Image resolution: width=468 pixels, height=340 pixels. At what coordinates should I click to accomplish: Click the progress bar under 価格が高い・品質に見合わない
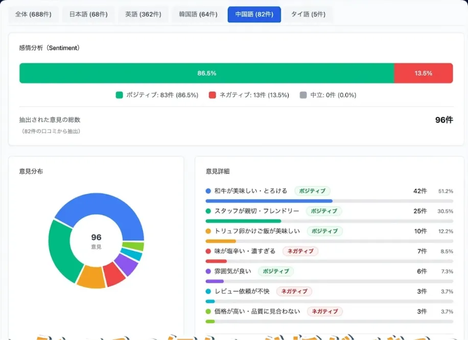click(x=329, y=321)
